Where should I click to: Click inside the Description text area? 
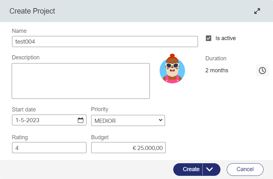(80, 81)
